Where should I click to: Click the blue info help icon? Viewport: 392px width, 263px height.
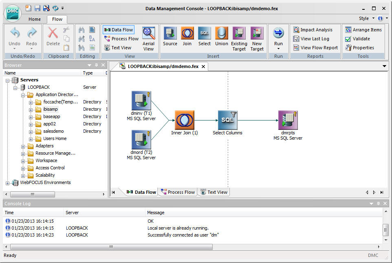(380, 18)
